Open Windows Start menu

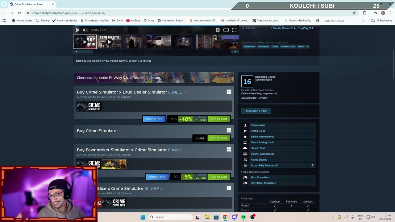click(x=143, y=217)
